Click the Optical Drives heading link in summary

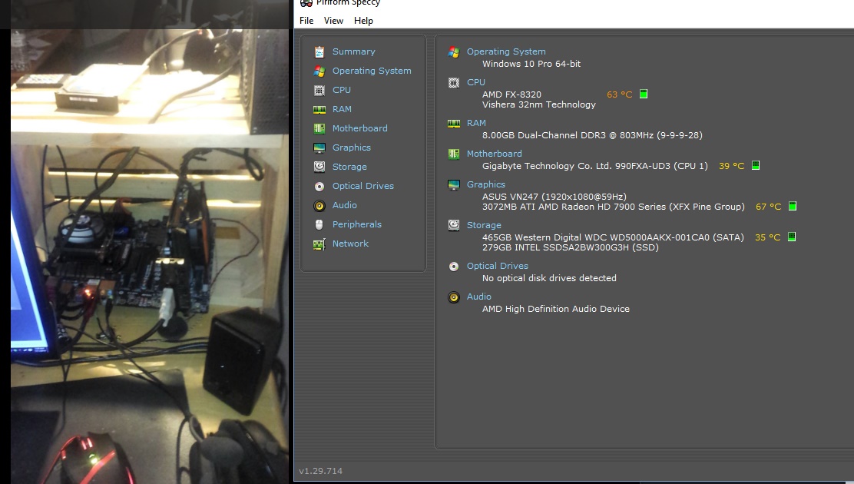[497, 266]
